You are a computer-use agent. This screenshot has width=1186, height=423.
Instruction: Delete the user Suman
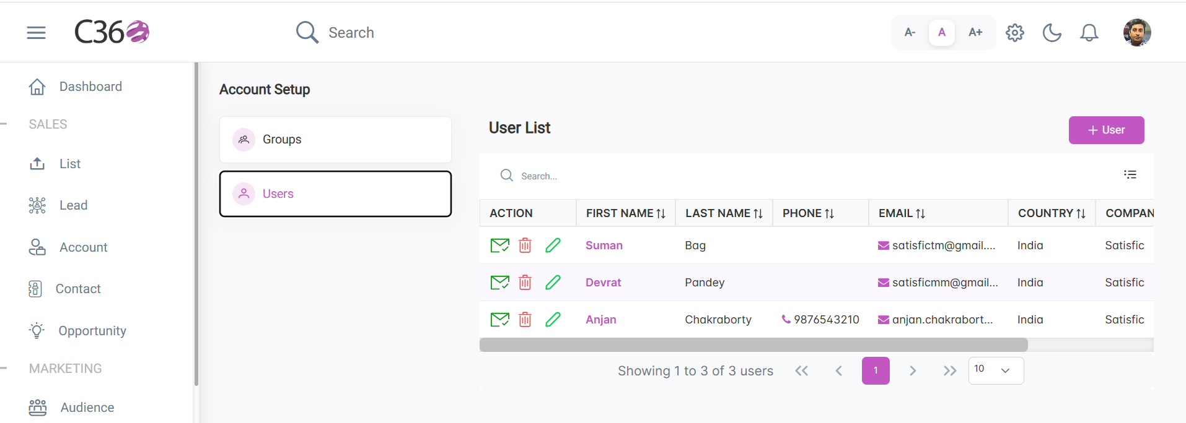pyautogui.click(x=525, y=246)
